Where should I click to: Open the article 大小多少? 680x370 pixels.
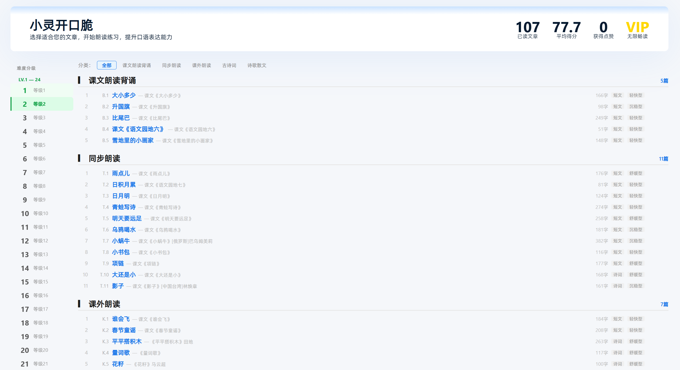pos(124,95)
